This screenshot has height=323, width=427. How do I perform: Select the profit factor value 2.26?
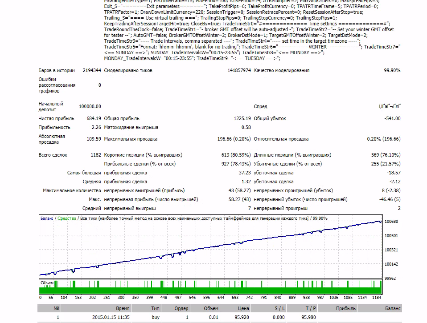click(x=96, y=128)
